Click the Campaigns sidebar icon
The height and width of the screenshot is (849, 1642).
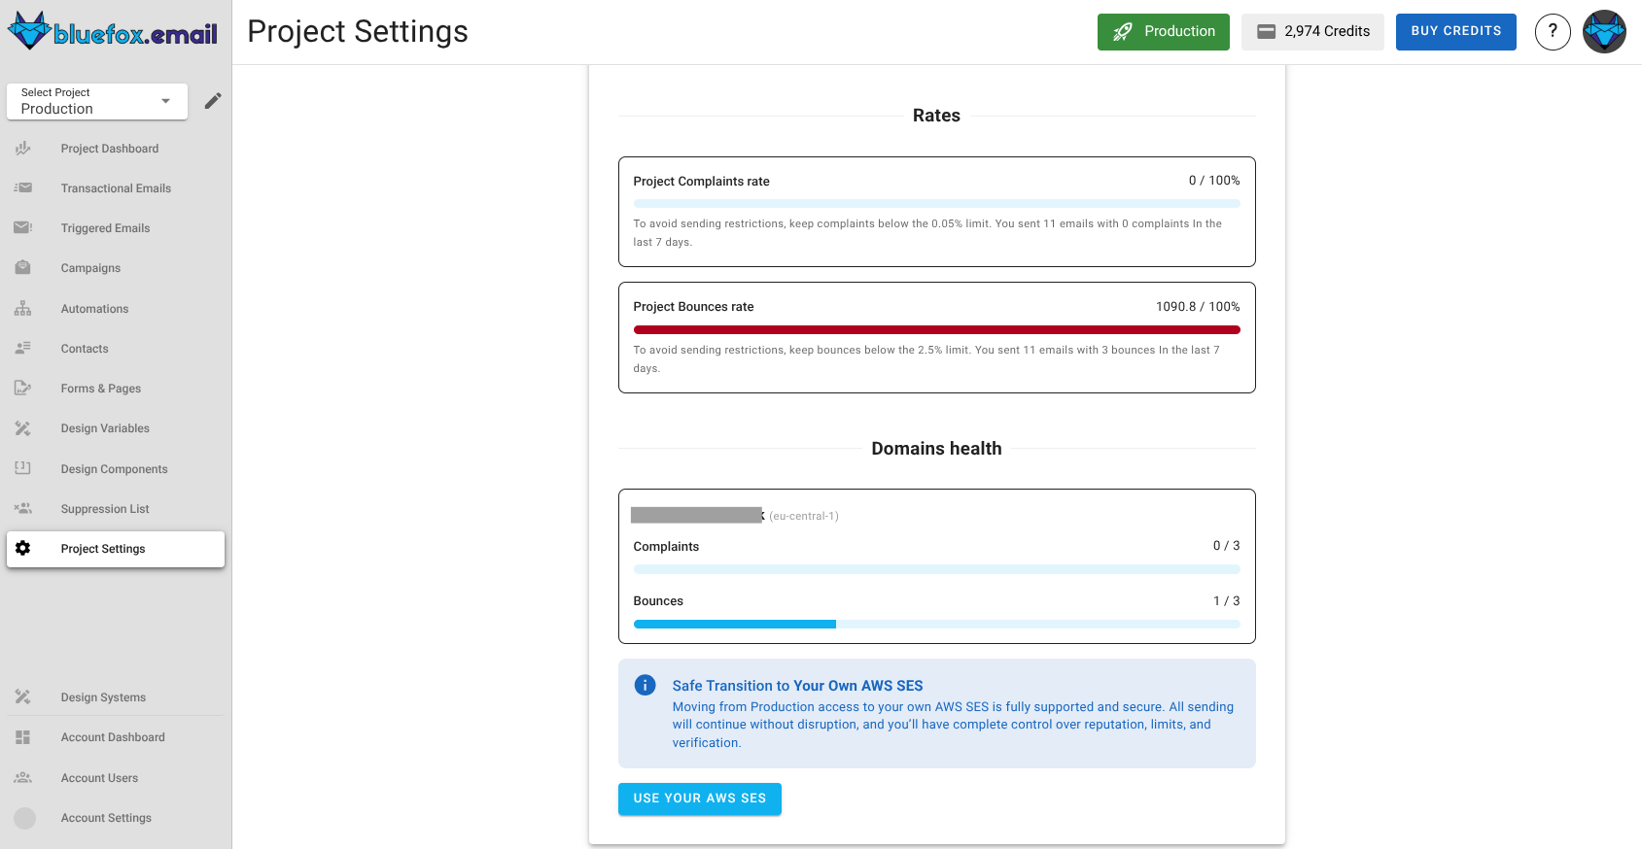point(23,268)
